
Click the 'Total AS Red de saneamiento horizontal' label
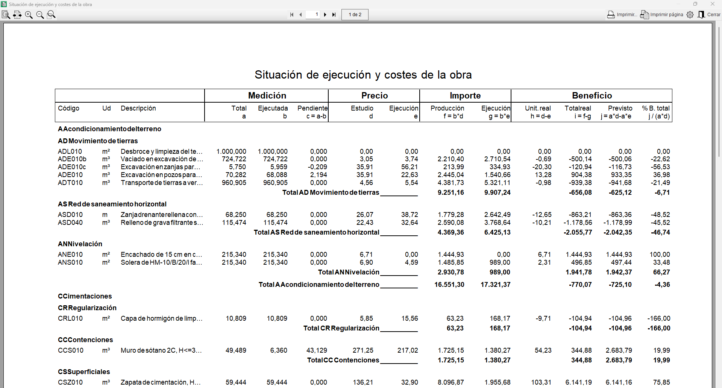(316, 232)
